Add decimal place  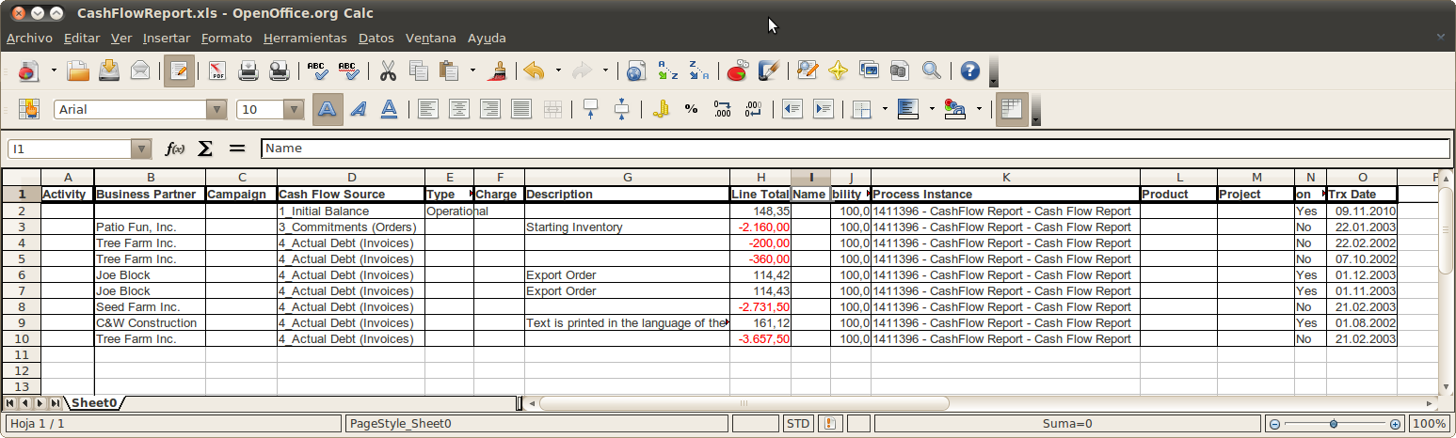click(723, 109)
